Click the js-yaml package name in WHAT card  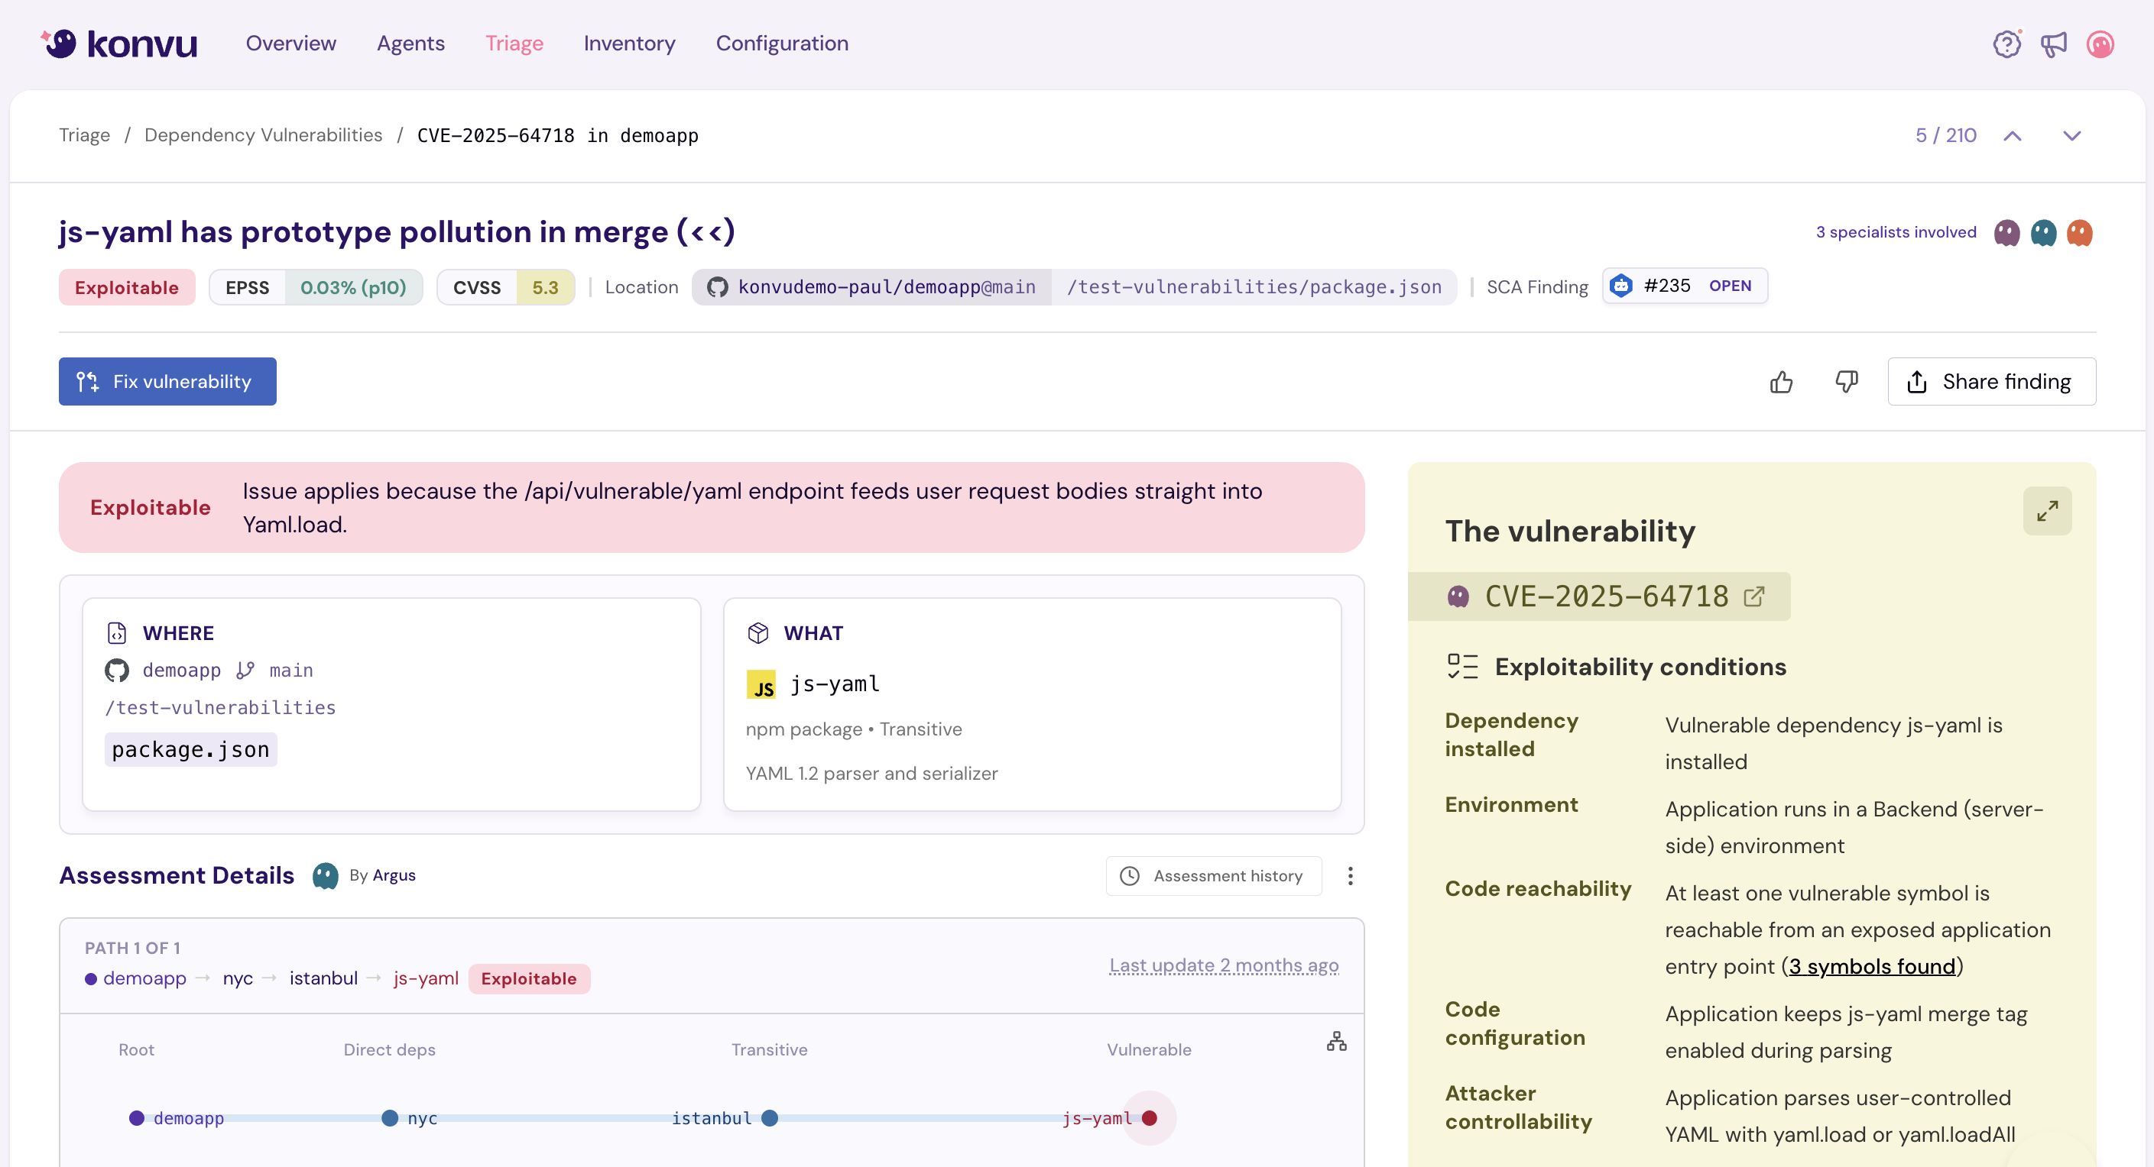835,684
